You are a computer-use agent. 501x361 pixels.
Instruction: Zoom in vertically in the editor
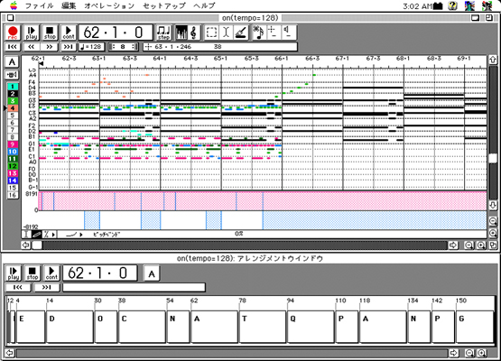click(493, 233)
